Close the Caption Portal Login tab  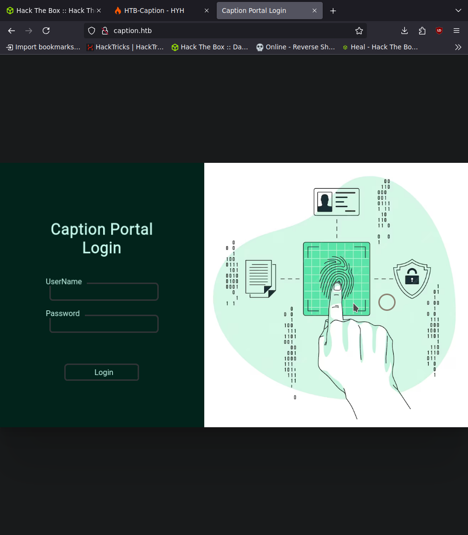[x=315, y=11]
